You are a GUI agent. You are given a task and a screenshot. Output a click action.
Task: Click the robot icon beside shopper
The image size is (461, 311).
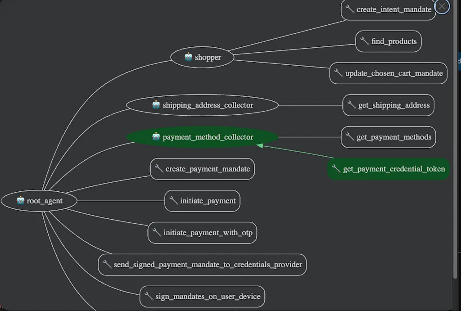click(x=189, y=57)
